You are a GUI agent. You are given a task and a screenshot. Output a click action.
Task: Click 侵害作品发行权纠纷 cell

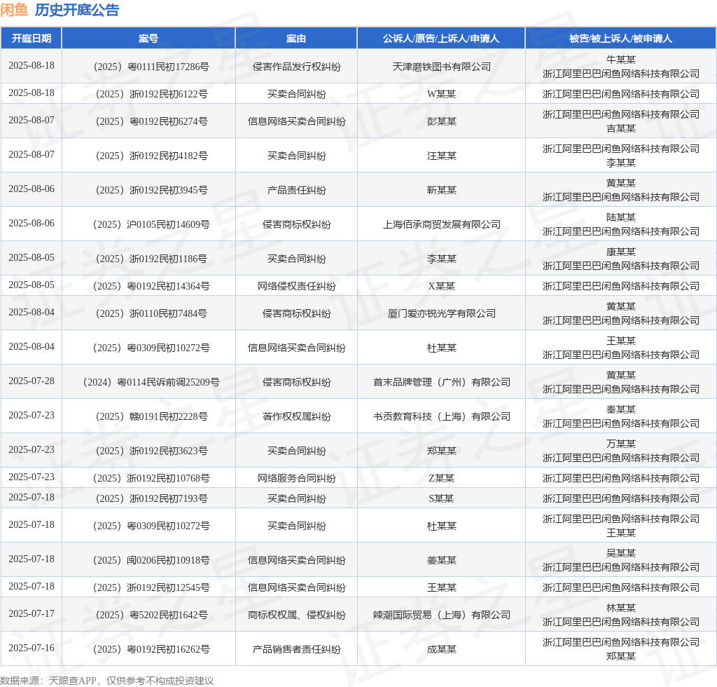coord(296,67)
